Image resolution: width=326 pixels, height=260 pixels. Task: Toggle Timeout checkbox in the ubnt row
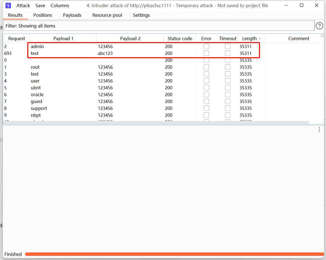pos(228,87)
